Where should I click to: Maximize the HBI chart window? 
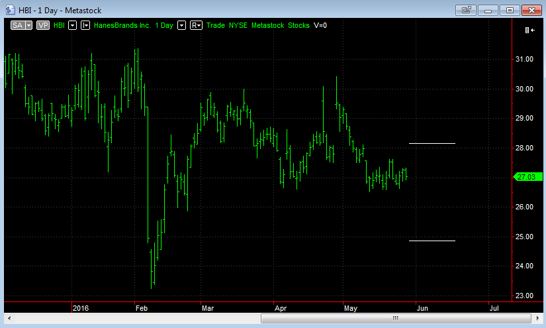[510, 10]
